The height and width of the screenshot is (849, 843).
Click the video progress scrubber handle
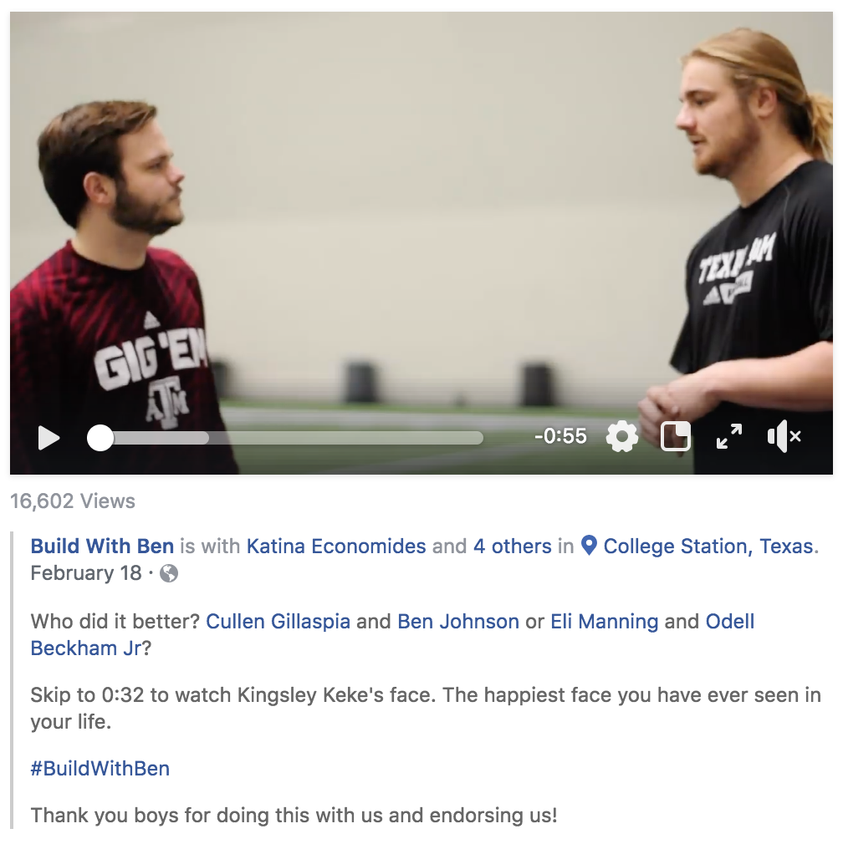click(100, 438)
